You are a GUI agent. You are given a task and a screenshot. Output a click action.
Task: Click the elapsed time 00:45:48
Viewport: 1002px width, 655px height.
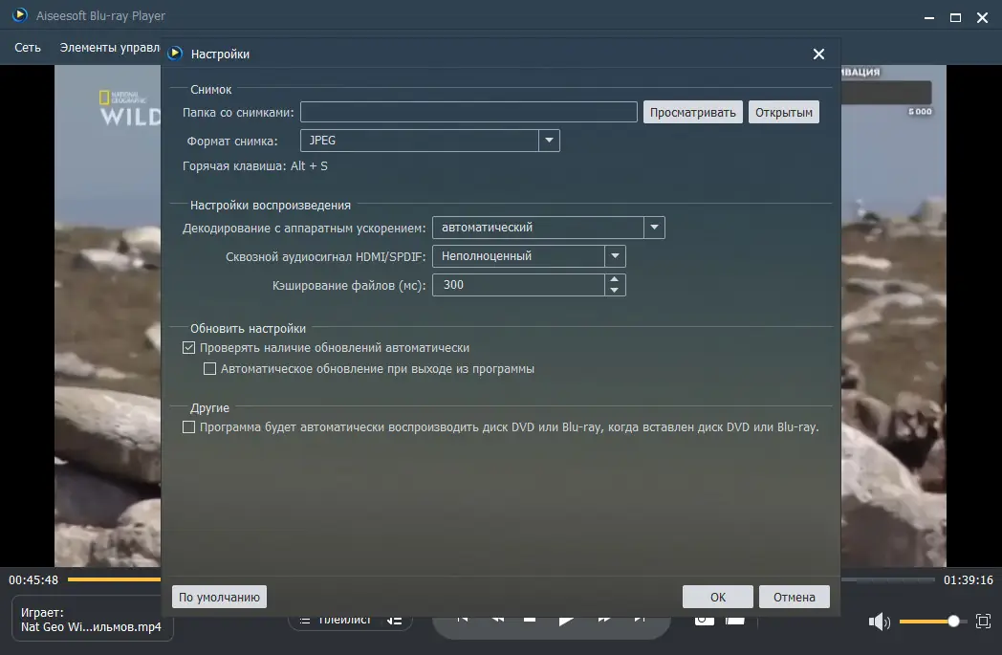33,580
